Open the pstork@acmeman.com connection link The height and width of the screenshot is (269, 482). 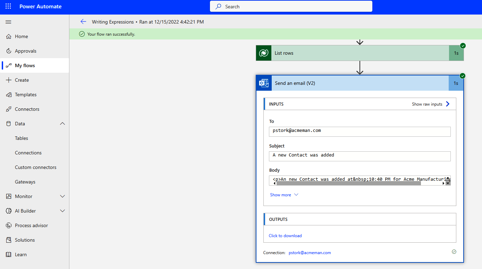tap(310, 253)
